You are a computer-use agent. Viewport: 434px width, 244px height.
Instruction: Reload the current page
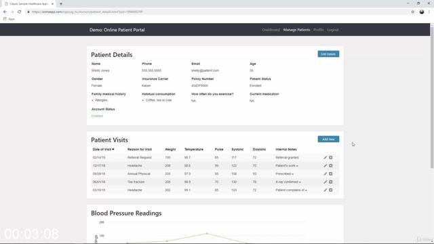point(20,12)
